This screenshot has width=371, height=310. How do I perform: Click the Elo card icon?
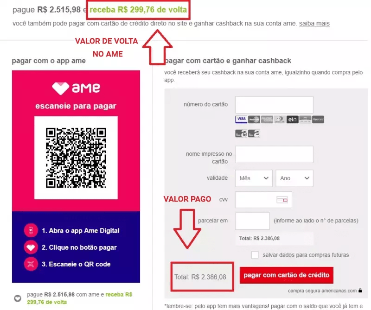pos(292,120)
